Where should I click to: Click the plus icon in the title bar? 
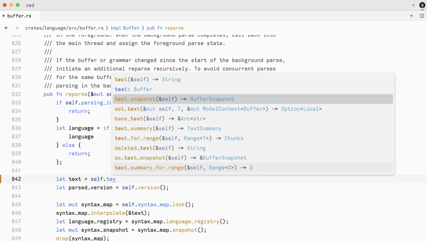[x=413, y=5]
